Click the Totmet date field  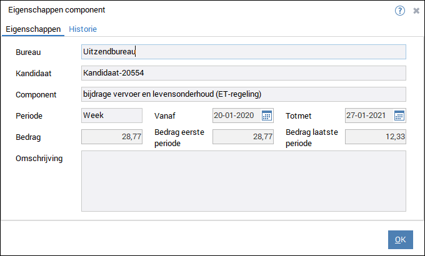[x=369, y=116]
